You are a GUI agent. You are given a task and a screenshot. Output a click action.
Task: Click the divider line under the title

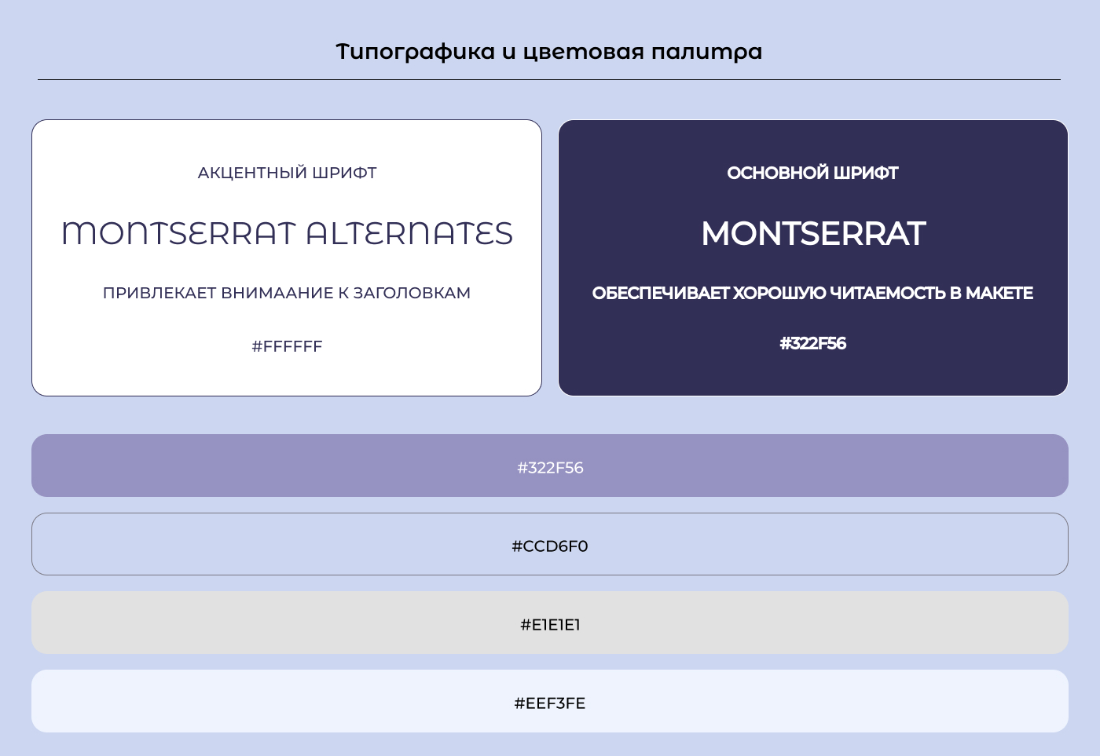tap(548, 78)
